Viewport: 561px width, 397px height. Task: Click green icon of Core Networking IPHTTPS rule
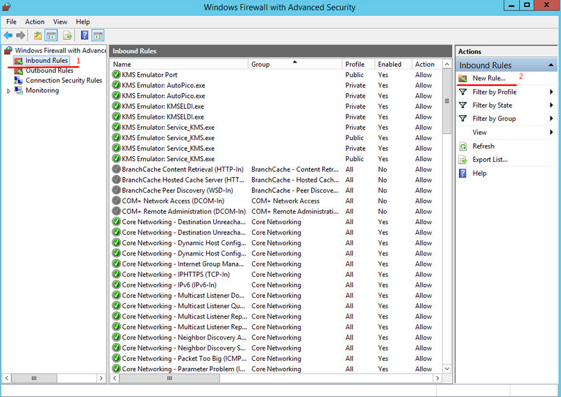[x=116, y=274]
